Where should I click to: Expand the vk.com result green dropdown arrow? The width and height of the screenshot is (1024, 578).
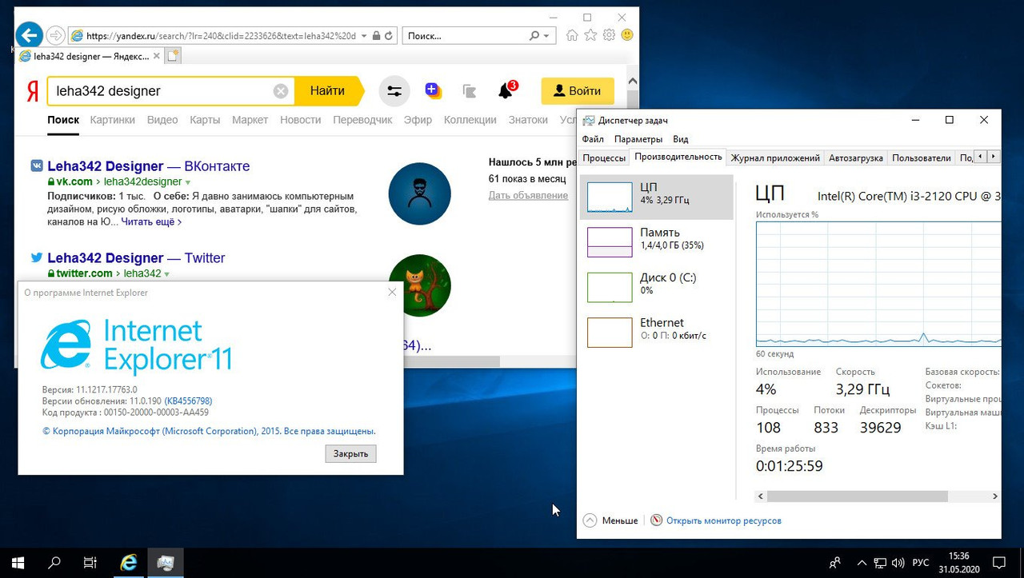coord(187,182)
